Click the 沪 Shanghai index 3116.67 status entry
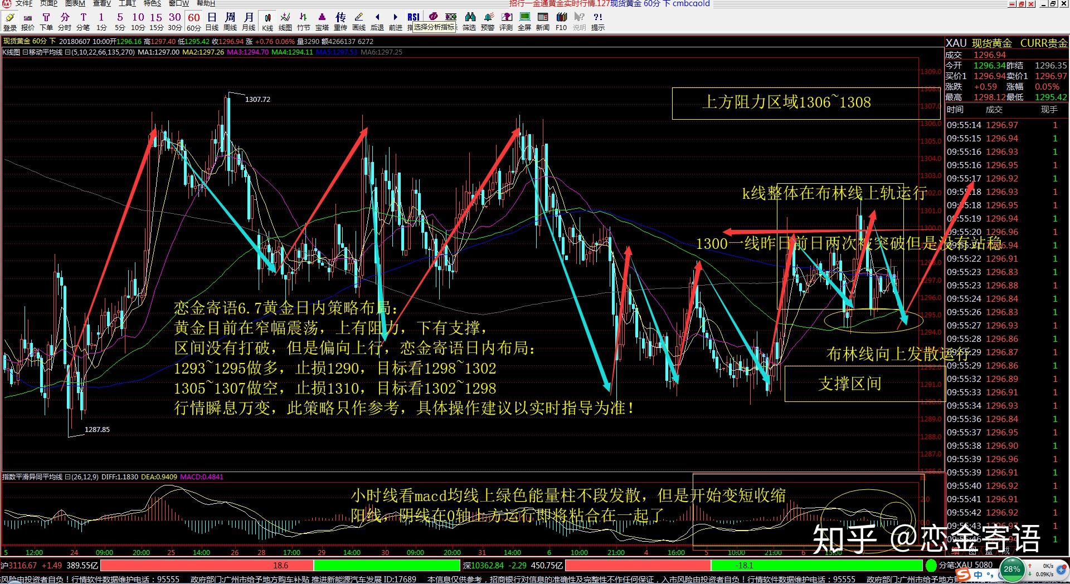The width and height of the screenshot is (1070, 584). 50,566
